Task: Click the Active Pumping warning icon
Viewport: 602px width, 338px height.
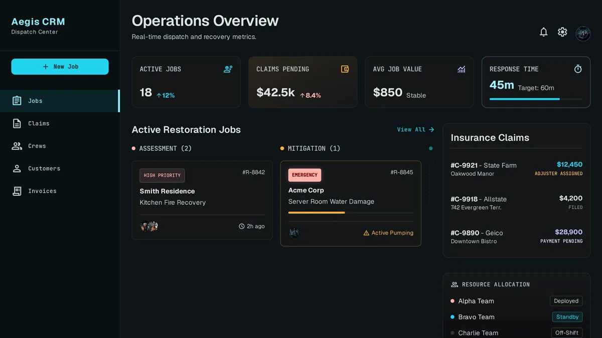Action: [366, 233]
